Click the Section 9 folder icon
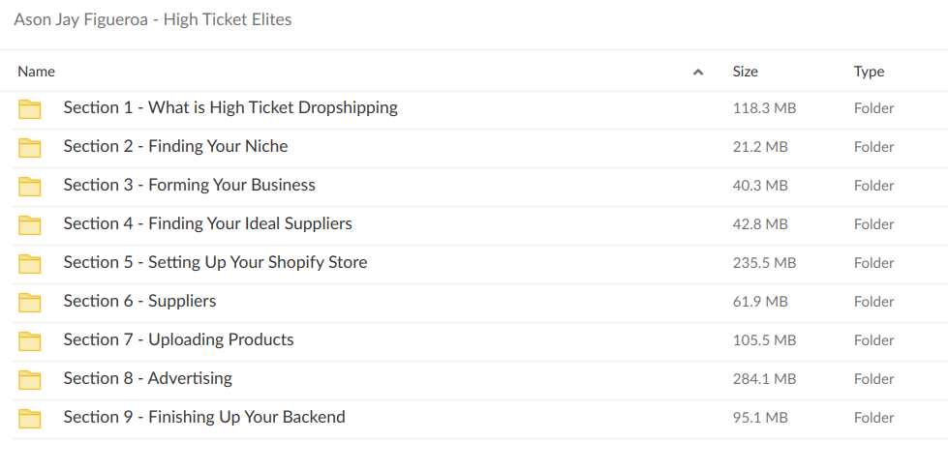Image resolution: width=948 pixels, height=470 pixels. 30,418
